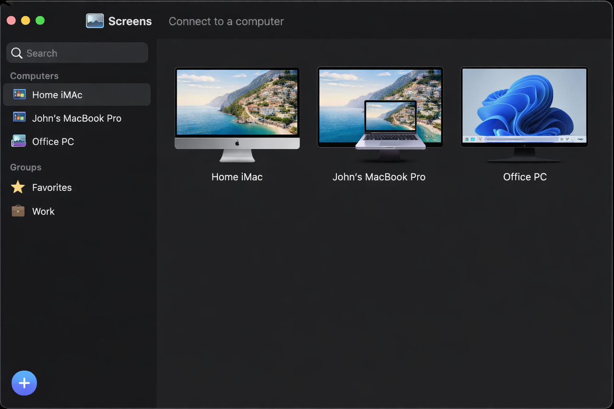The width and height of the screenshot is (614, 409).
Task: Zoom the window with green button
Action: point(40,21)
